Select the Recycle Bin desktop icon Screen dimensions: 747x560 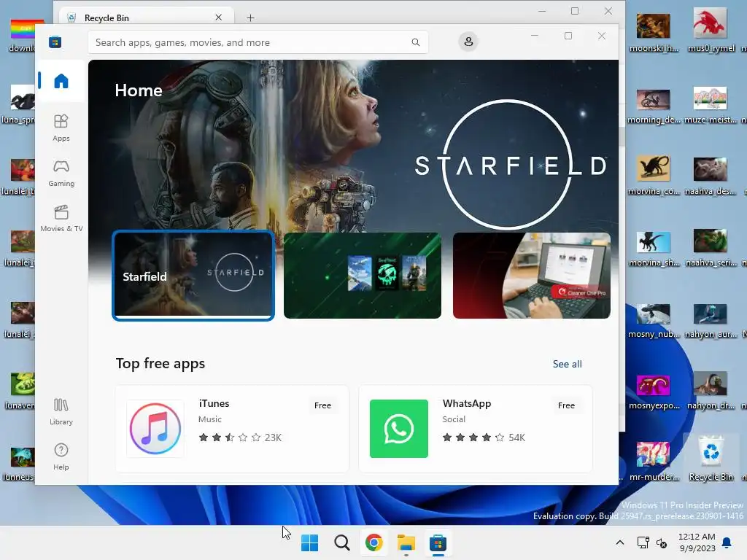coord(711,458)
